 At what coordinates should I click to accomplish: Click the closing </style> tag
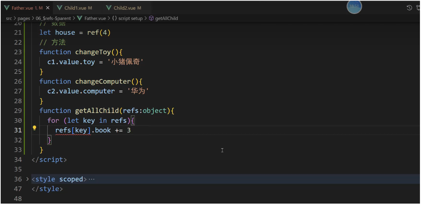(47, 189)
